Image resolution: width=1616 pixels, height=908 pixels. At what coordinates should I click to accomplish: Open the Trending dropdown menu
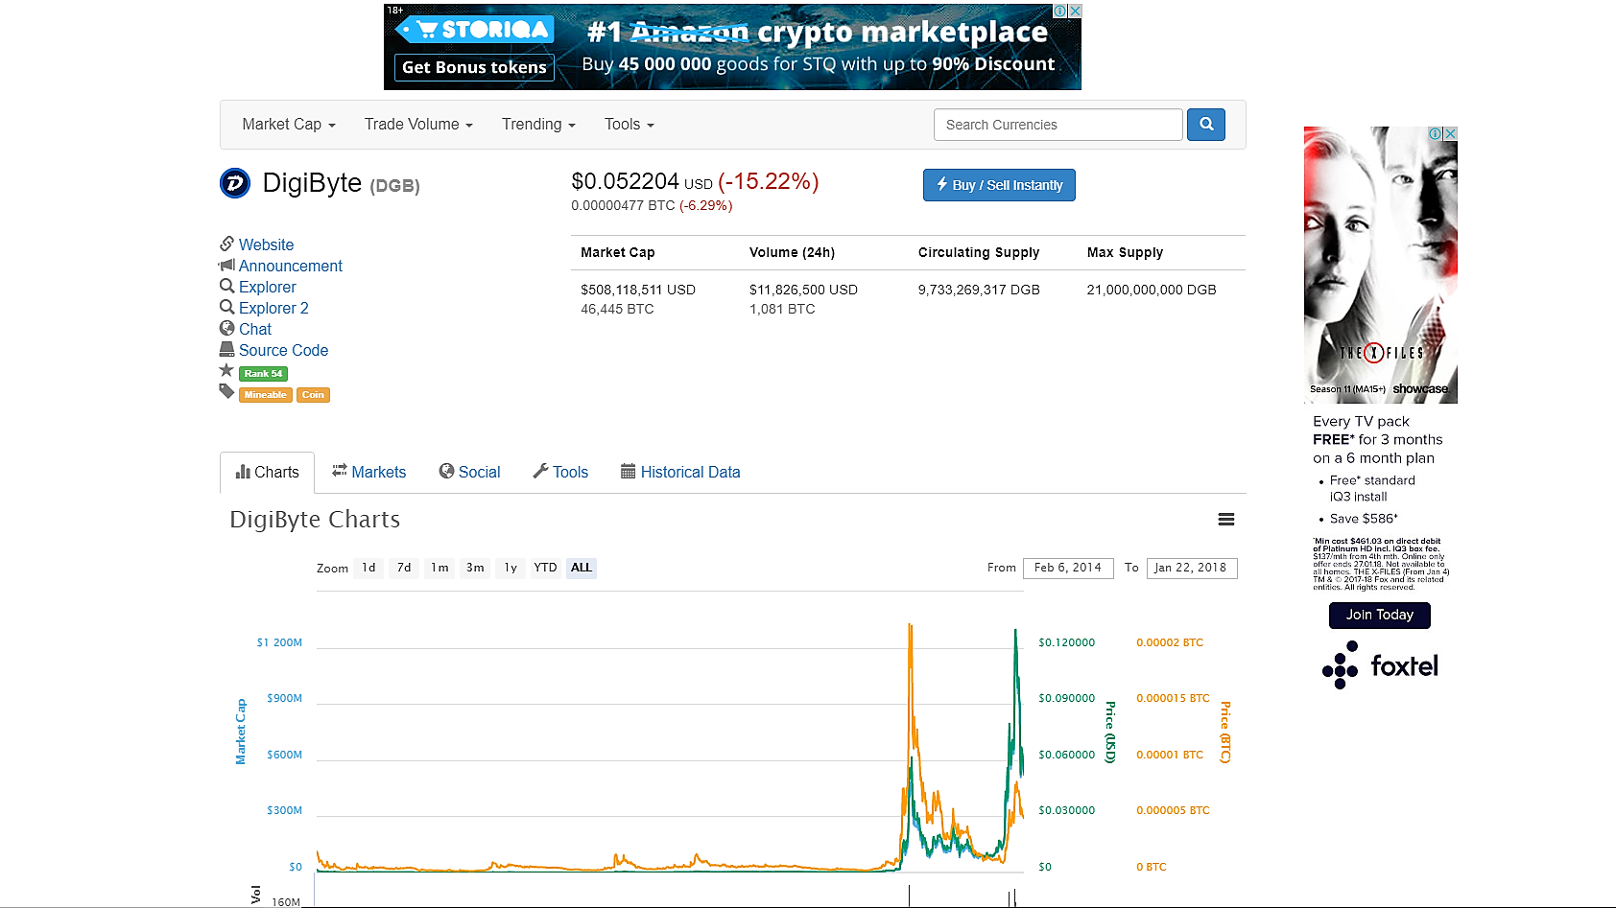(x=537, y=125)
